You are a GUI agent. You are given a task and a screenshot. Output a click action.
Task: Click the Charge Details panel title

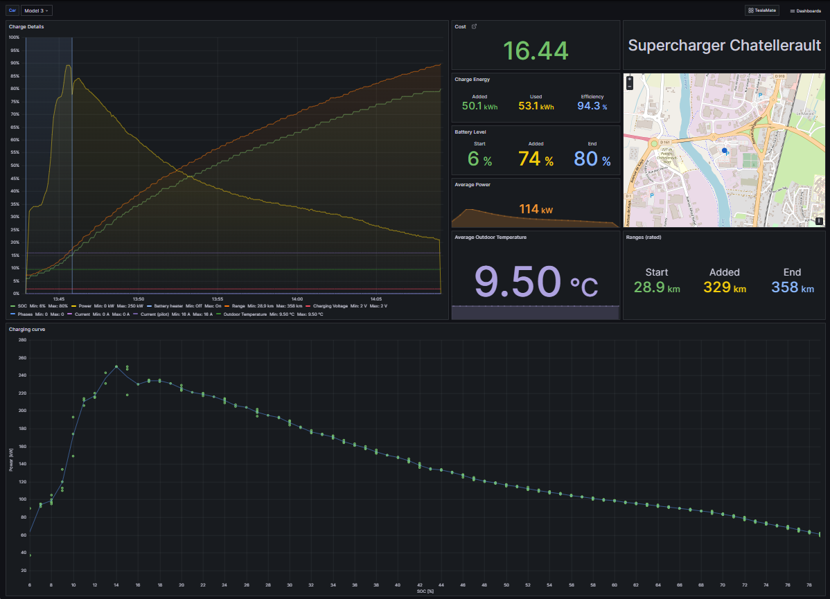click(x=26, y=26)
